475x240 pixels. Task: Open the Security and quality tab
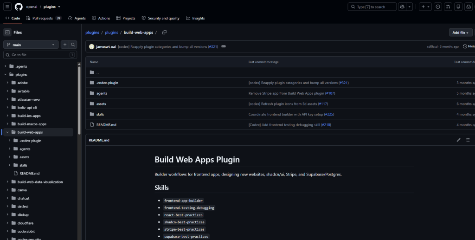pos(160,18)
